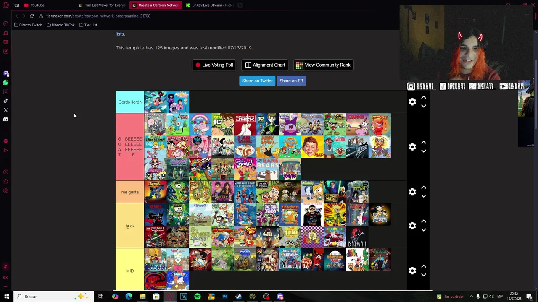
Task: Open the Alignment Chart
Action: [265, 65]
